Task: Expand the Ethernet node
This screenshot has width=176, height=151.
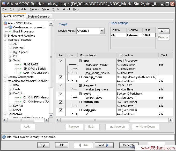Action: coord(10,48)
